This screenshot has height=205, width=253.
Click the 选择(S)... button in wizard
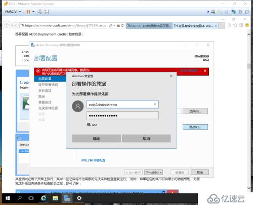[195, 111]
